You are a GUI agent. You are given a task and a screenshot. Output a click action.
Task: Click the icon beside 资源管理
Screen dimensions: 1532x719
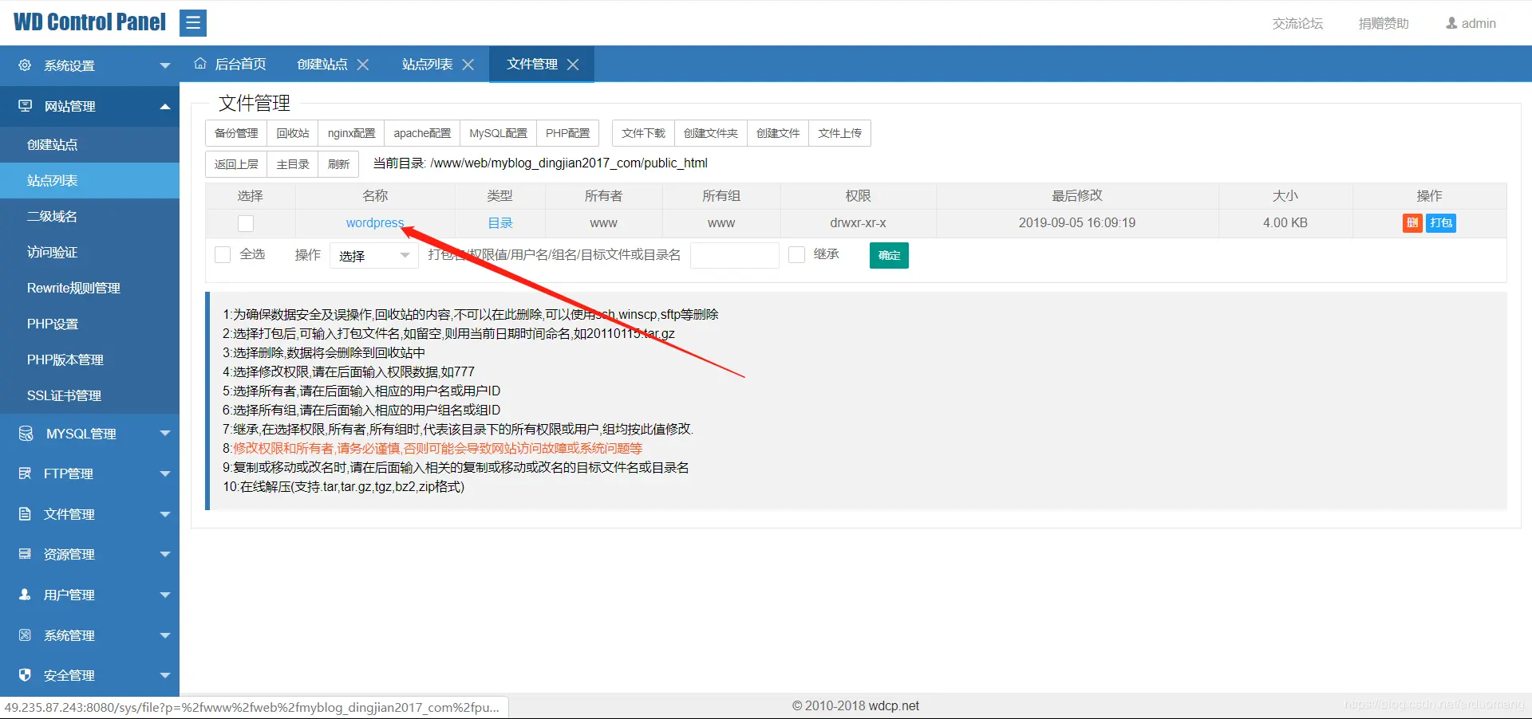pyautogui.click(x=25, y=554)
